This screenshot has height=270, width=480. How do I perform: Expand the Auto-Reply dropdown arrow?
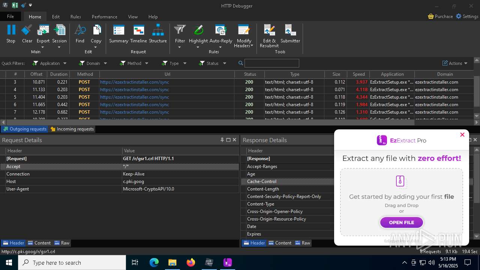(x=220, y=47)
